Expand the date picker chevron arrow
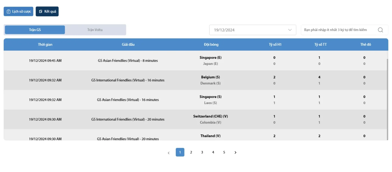This screenshot has height=172, width=392. (x=290, y=30)
